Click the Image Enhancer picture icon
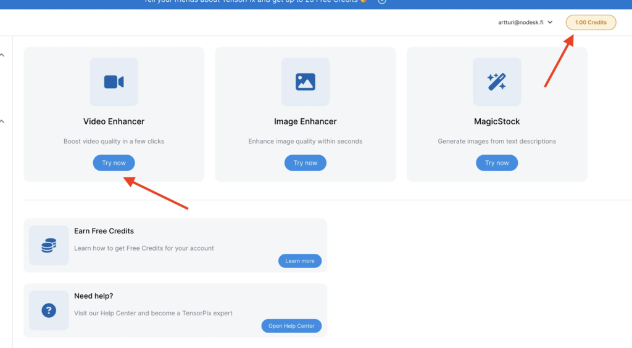 point(305,82)
